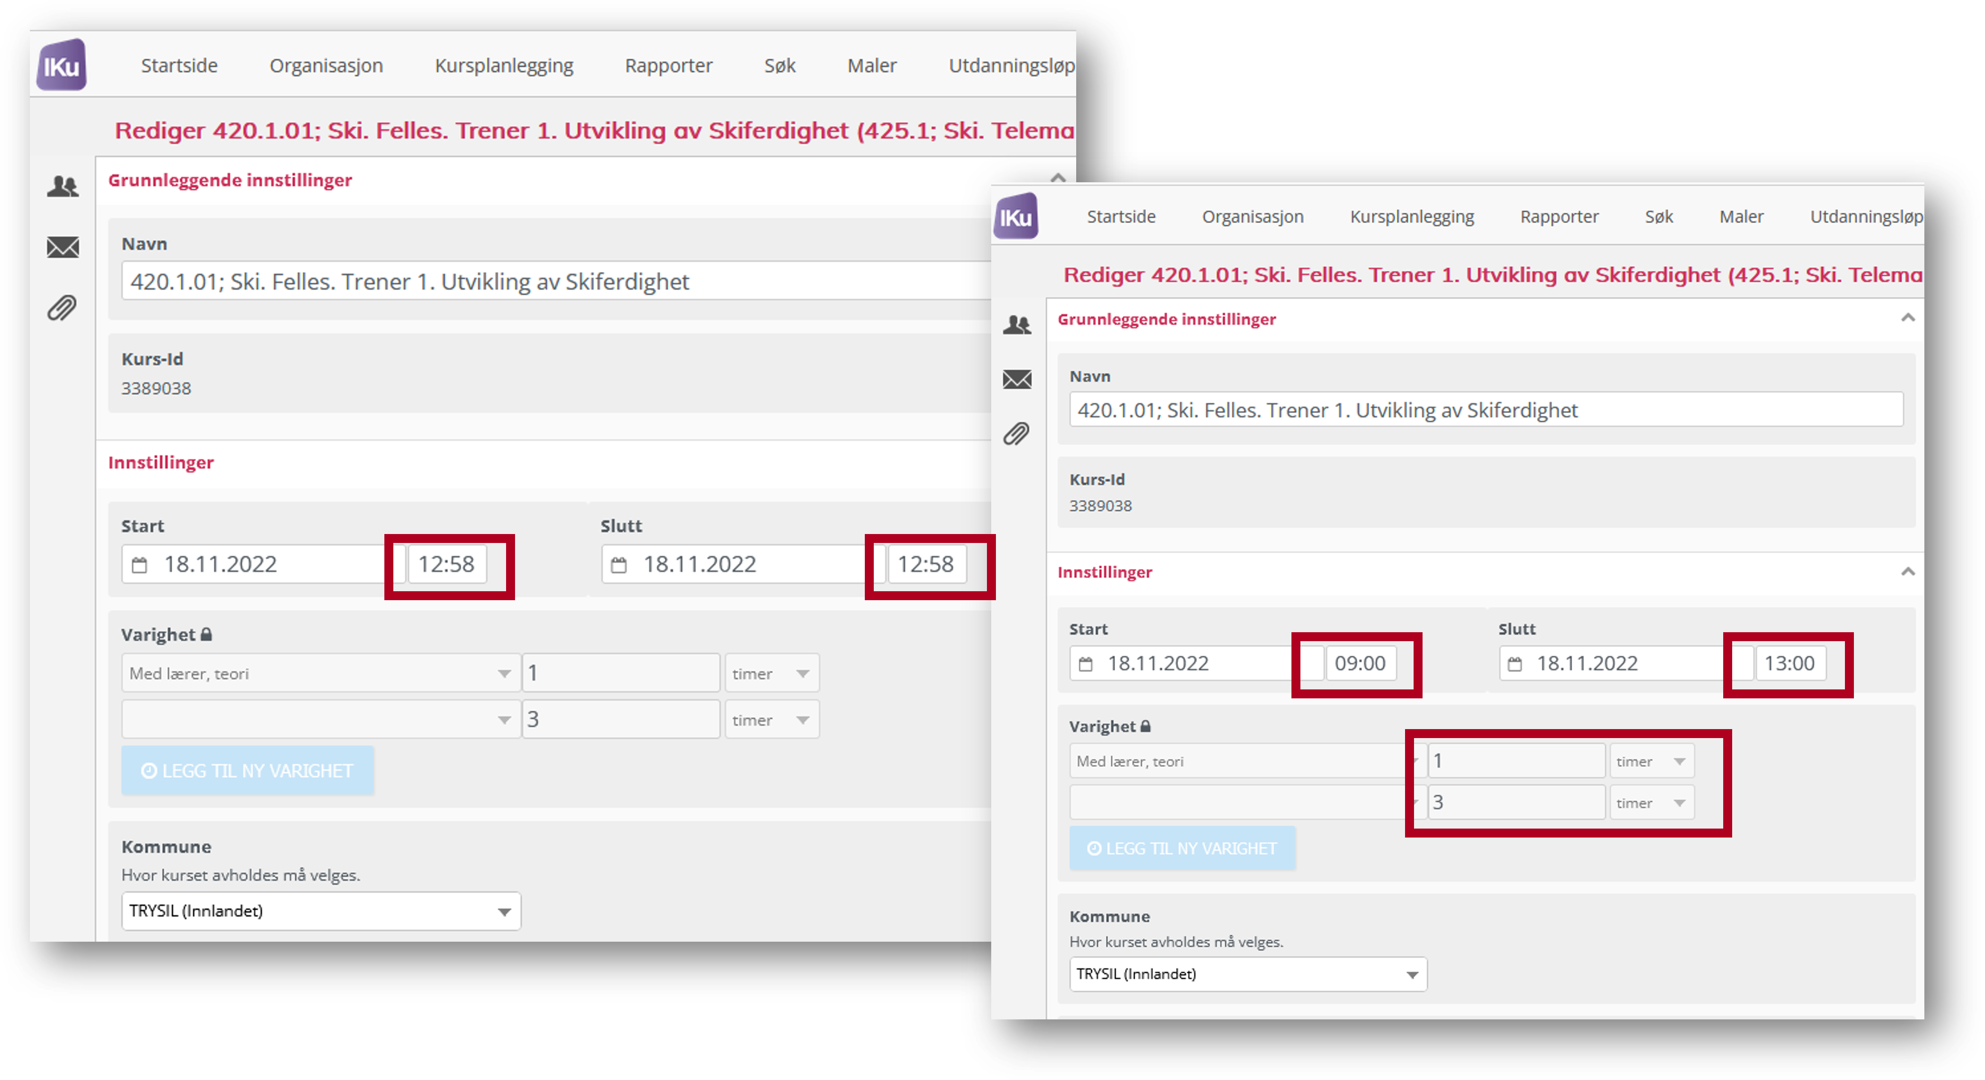The height and width of the screenshot is (1080, 1985).
Task: Open Utdanningsløp in the back window menu
Action: click(x=1011, y=65)
